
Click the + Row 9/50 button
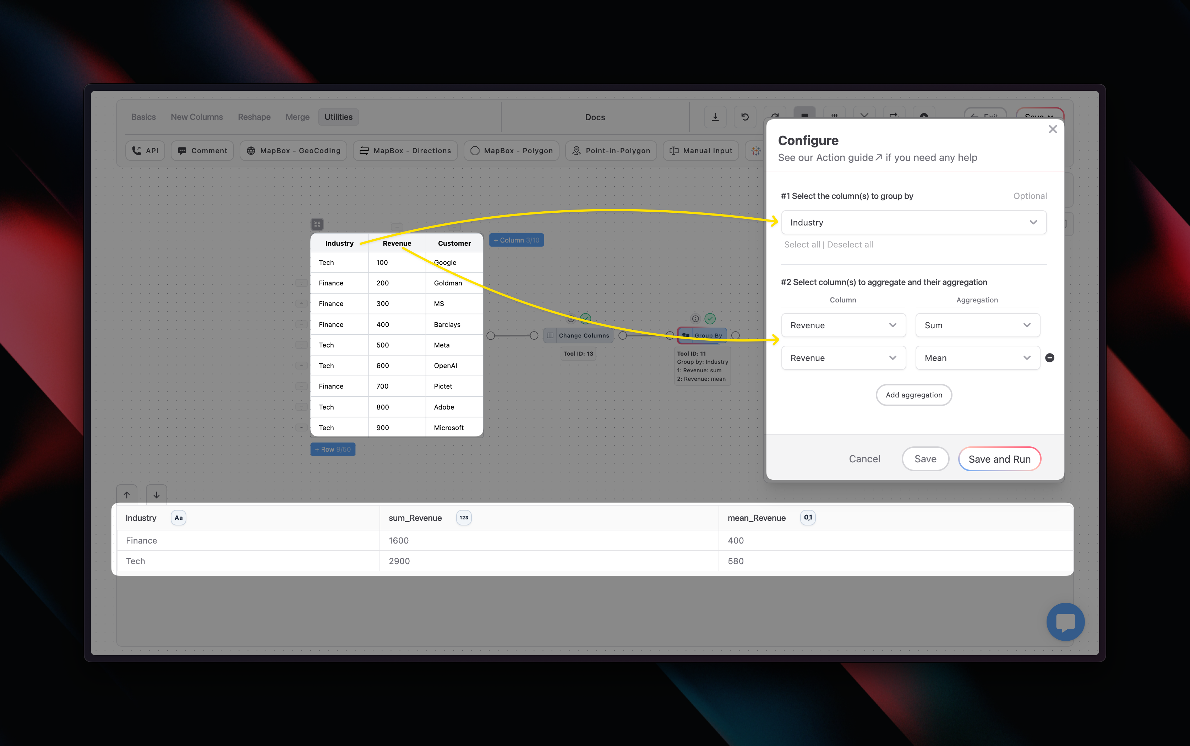click(x=332, y=450)
